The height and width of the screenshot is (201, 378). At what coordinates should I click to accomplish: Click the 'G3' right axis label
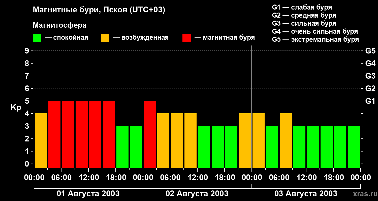coord(370,76)
